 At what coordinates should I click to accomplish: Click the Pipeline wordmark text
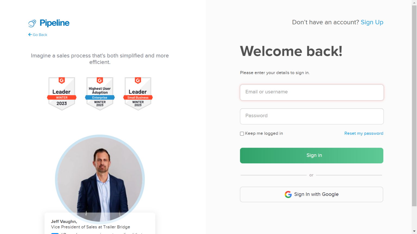pyautogui.click(x=55, y=23)
